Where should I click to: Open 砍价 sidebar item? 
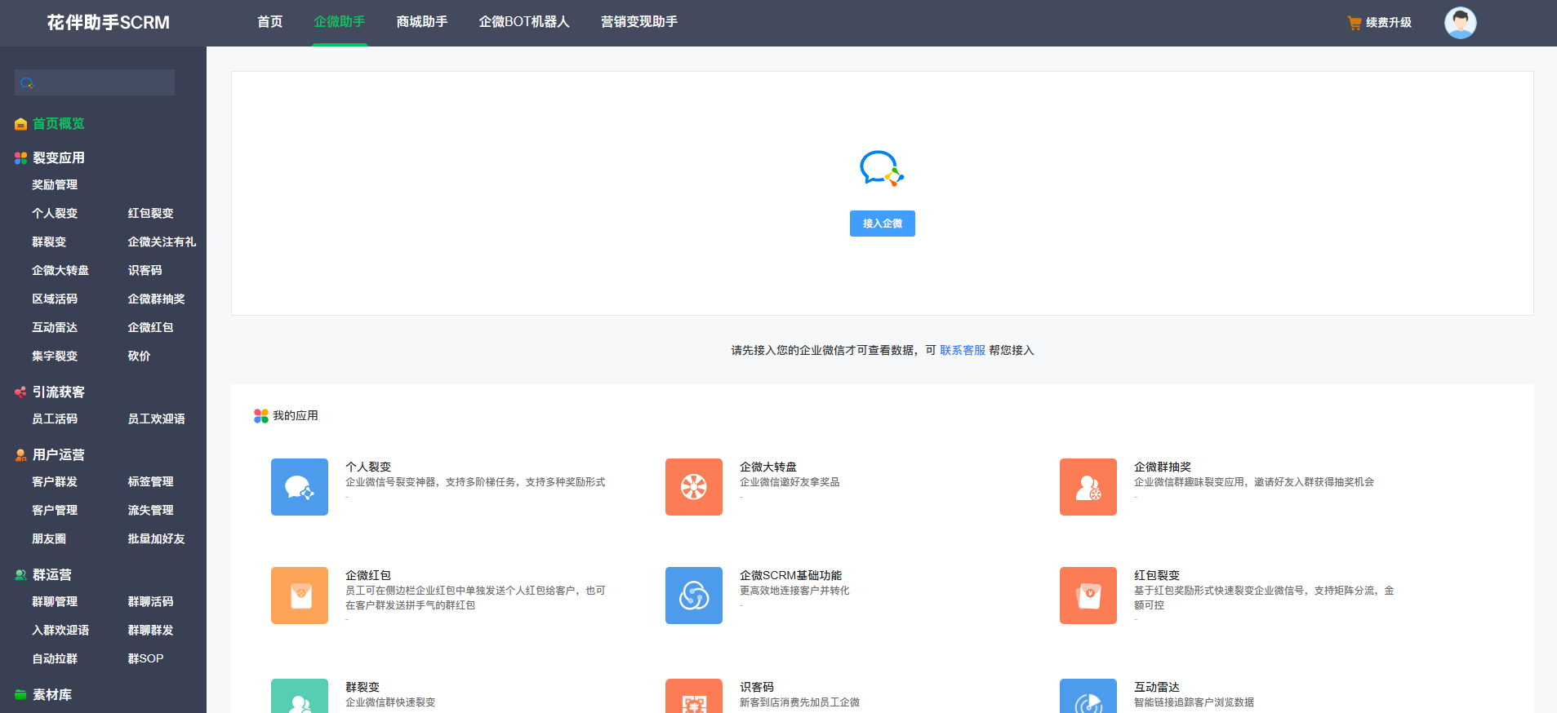[139, 356]
